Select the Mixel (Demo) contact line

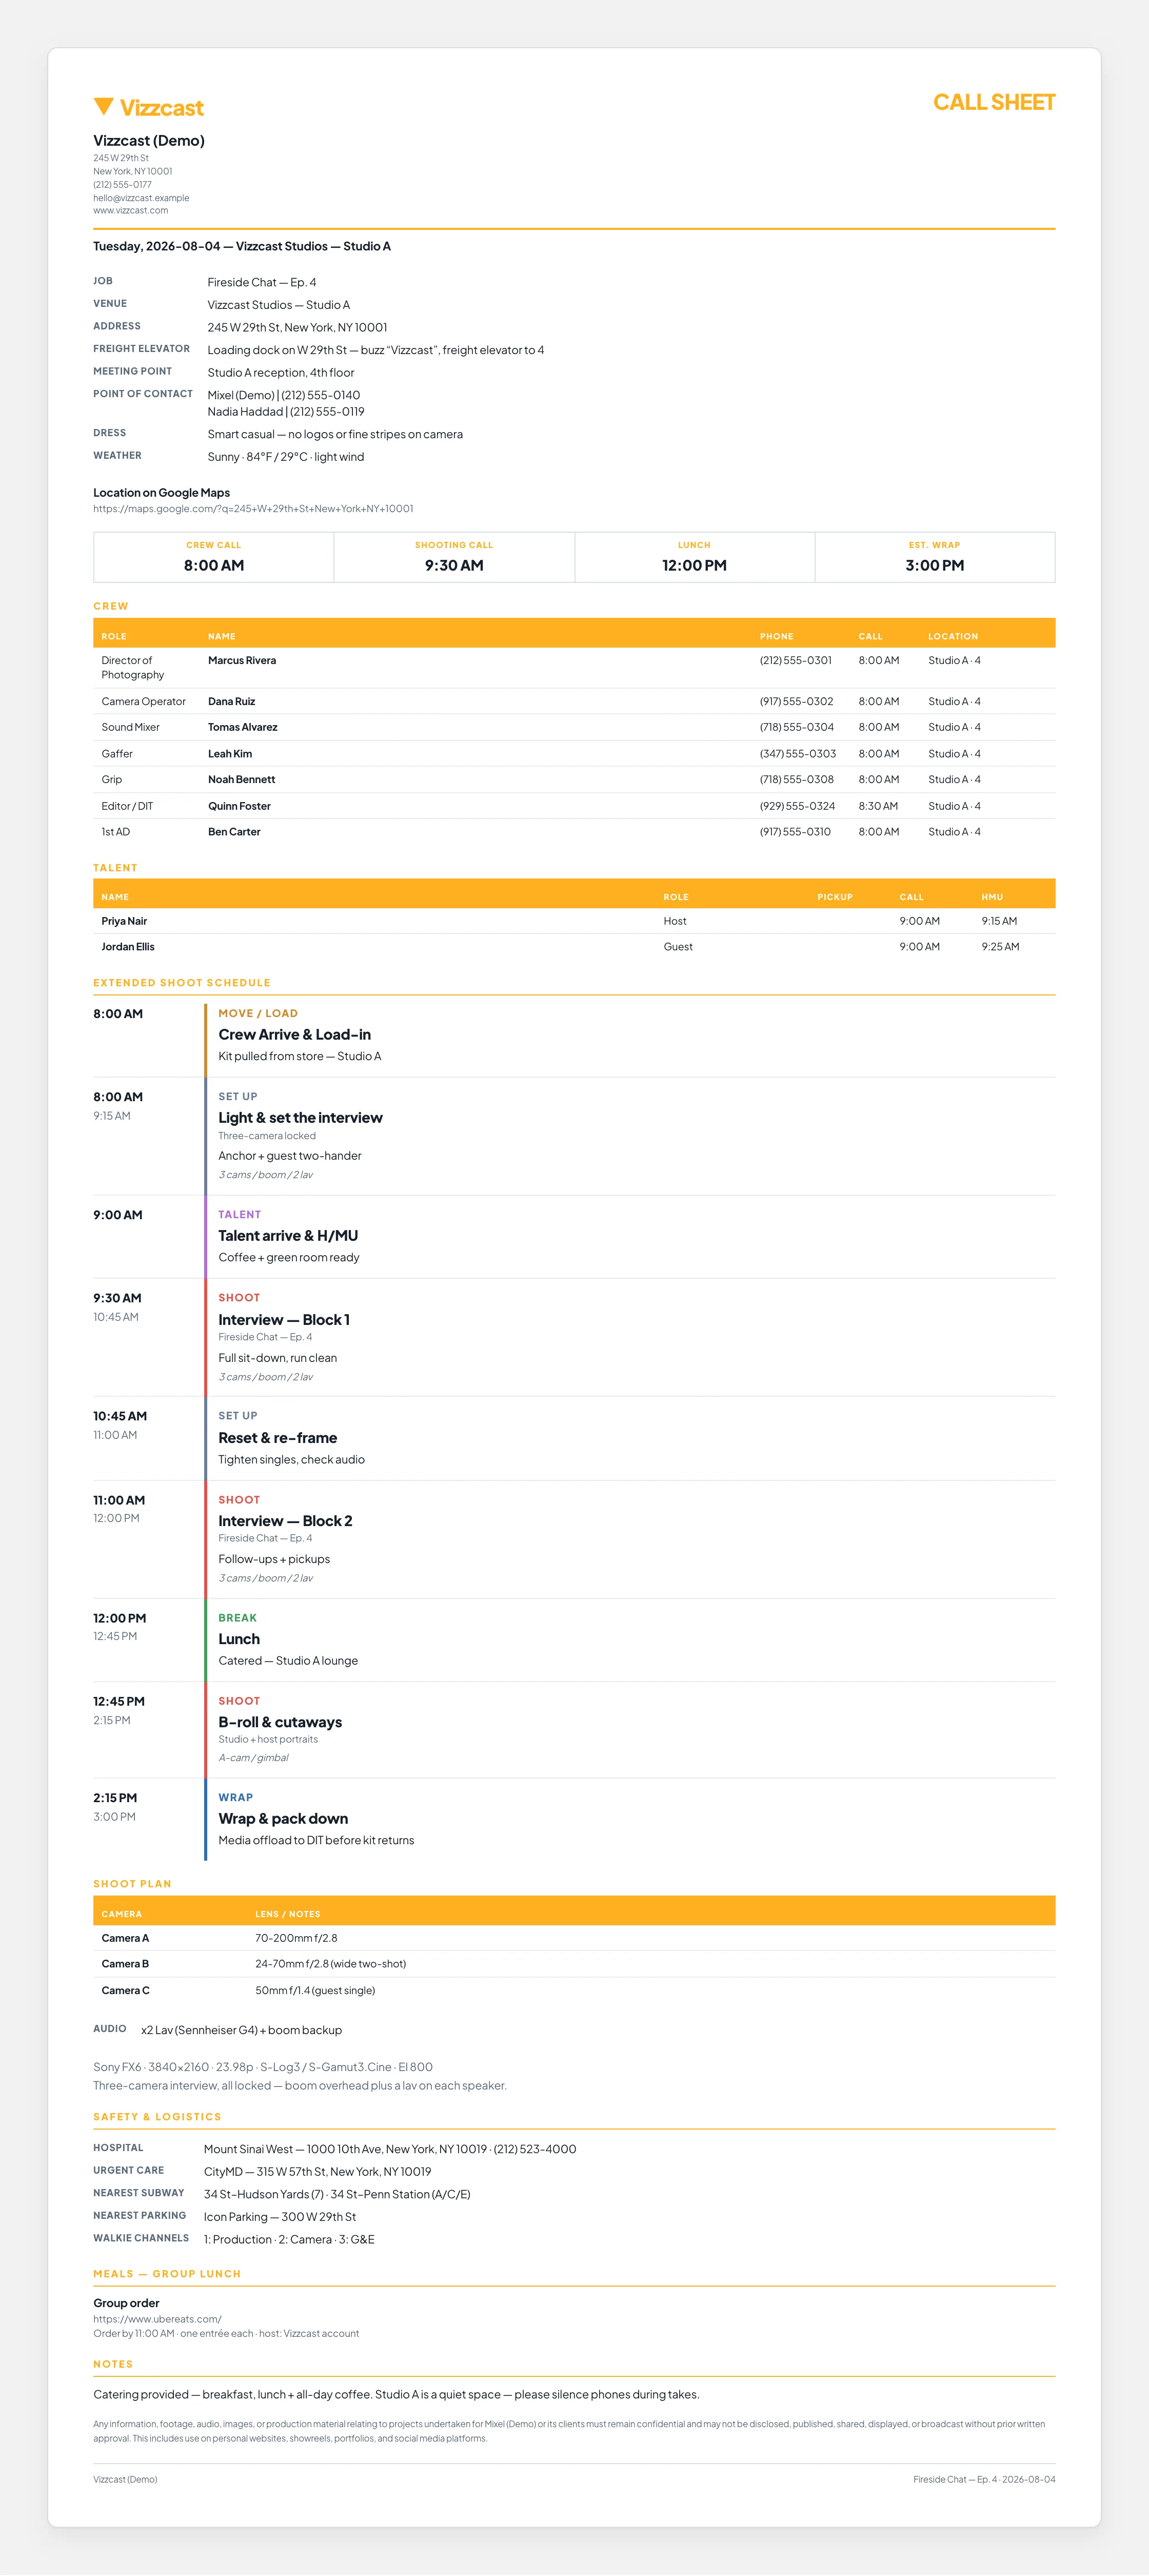(284, 395)
